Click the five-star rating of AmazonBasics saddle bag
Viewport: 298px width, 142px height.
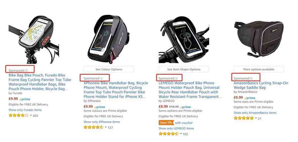tap(244, 118)
